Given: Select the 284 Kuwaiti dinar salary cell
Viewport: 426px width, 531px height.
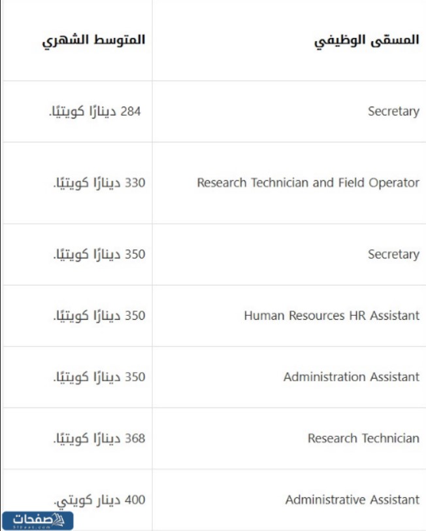Looking at the screenshot, I should point(97,111).
